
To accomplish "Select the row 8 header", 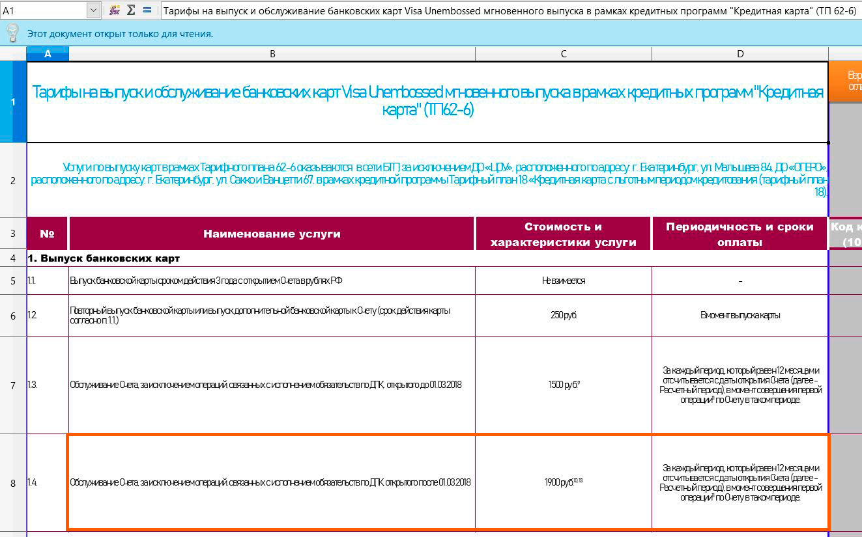I will point(13,483).
